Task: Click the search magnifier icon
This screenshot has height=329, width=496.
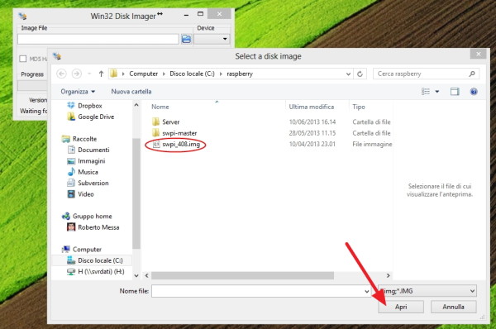Action: 472,74
